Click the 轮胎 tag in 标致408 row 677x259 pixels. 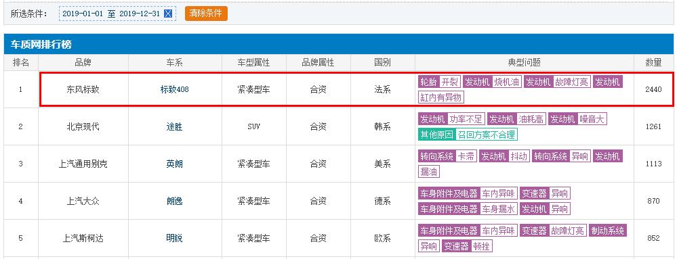click(x=429, y=82)
